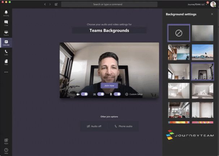Choose the angled white walls background
This screenshot has height=156, width=219.
point(179,91)
